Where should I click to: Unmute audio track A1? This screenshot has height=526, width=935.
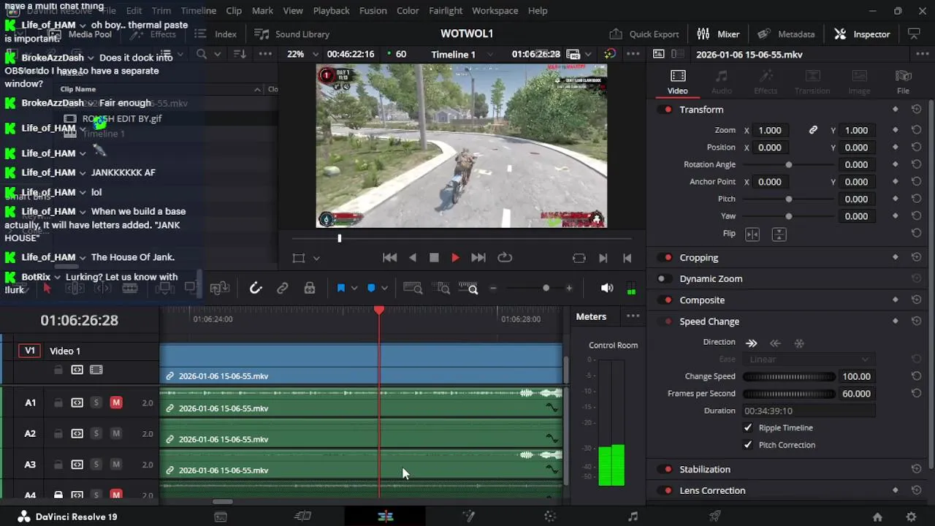point(116,403)
